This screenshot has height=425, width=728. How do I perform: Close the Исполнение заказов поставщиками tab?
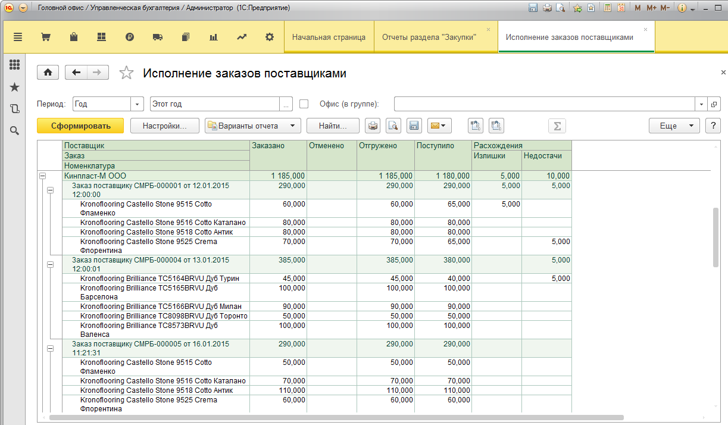(646, 29)
